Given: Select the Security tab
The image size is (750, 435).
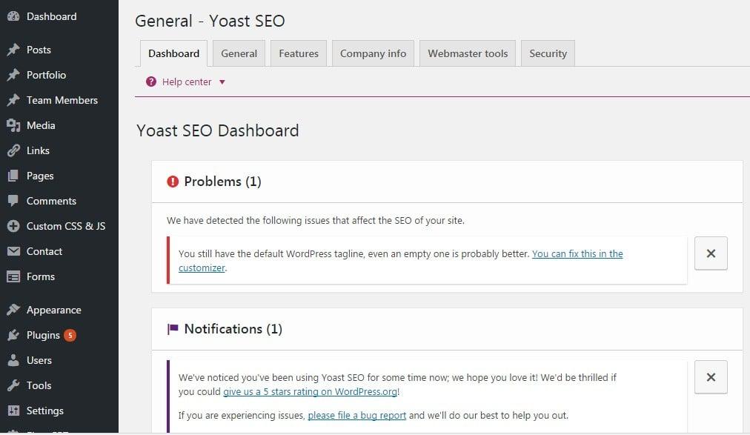Looking at the screenshot, I should point(548,53).
